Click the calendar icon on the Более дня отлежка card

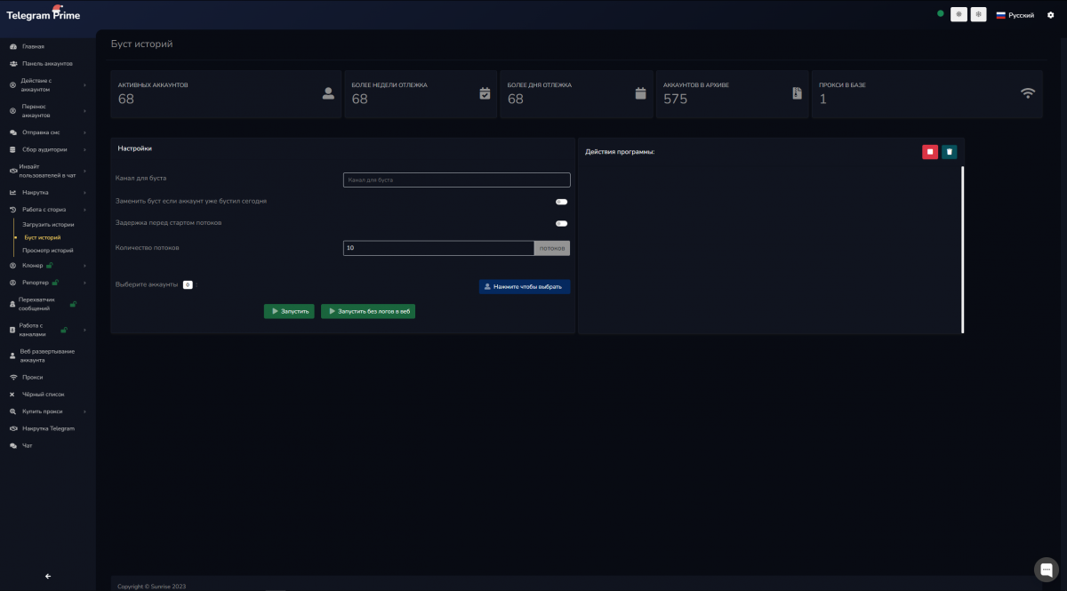tap(640, 93)
